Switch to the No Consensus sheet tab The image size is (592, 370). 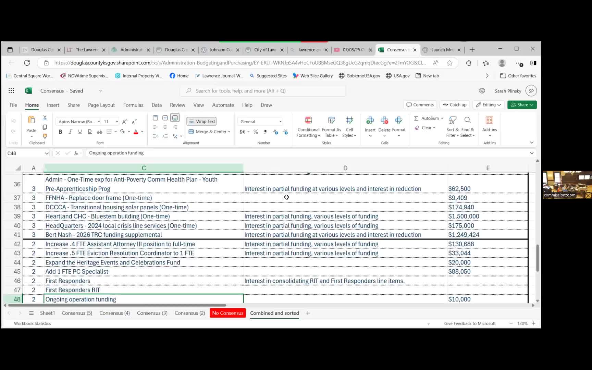point(228,313)
